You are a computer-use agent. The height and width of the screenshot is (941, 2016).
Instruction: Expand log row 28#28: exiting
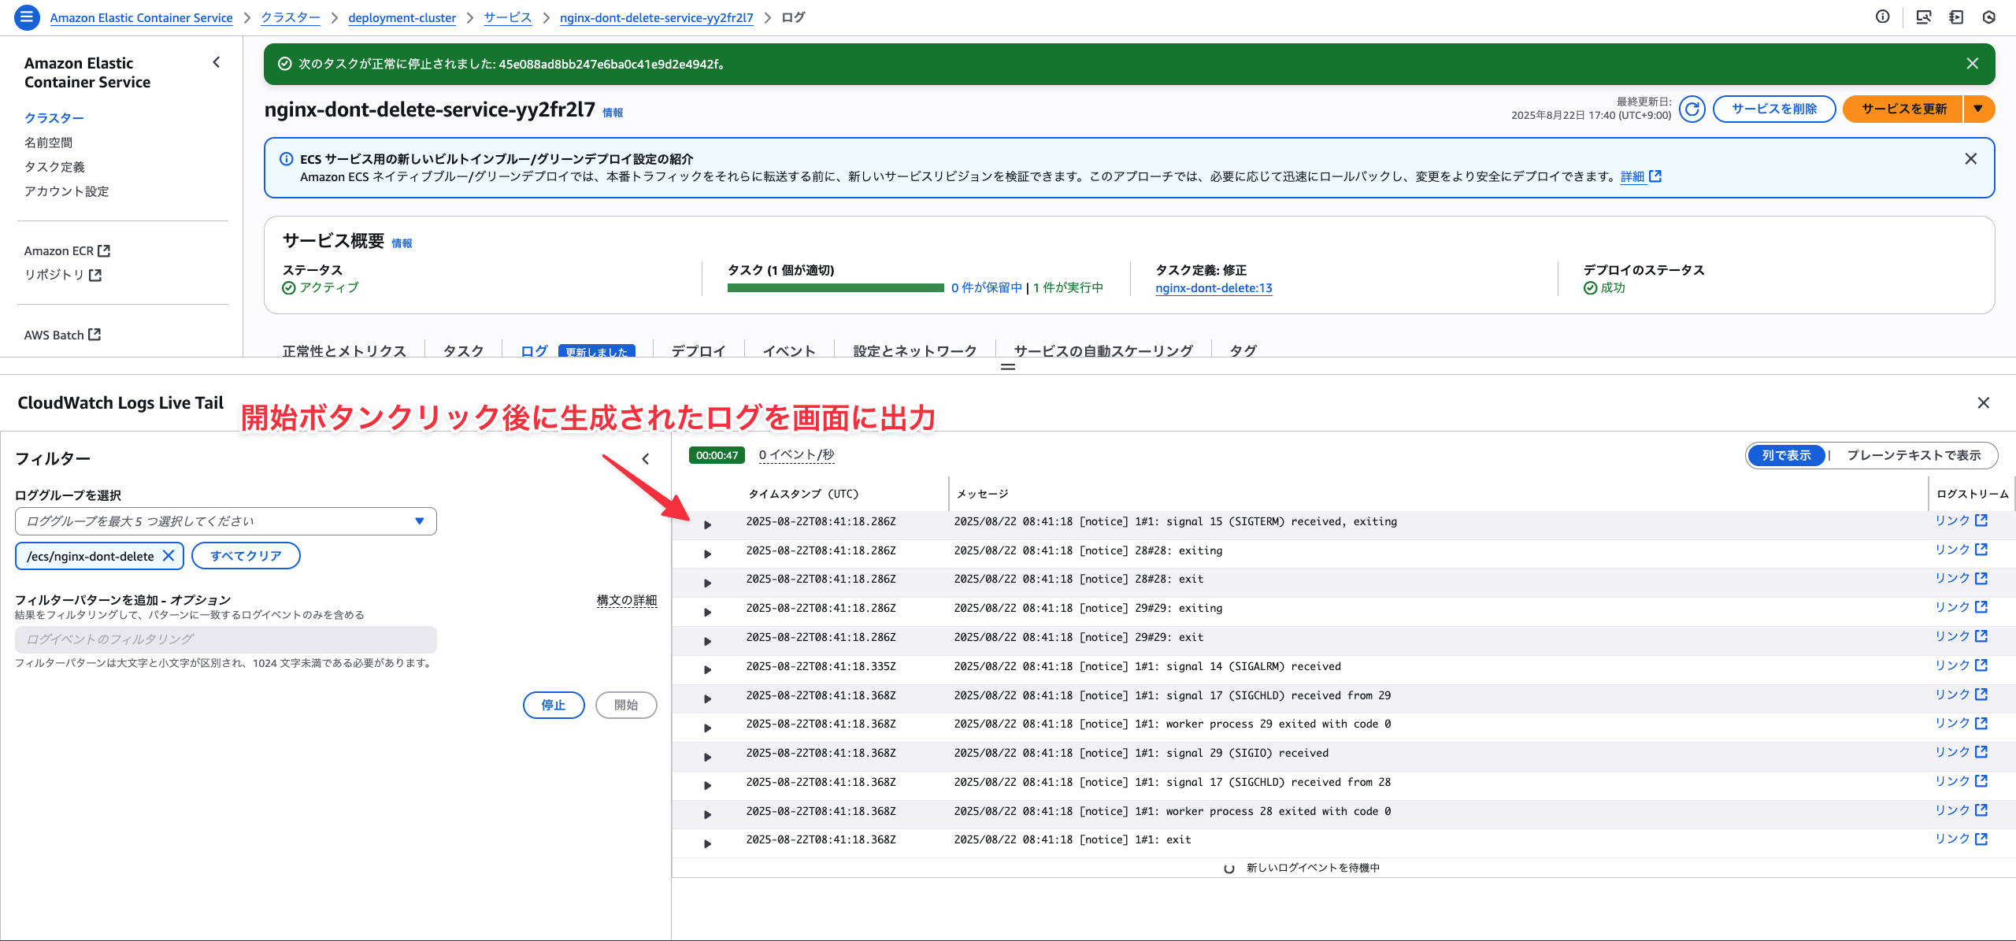[707, 554]
